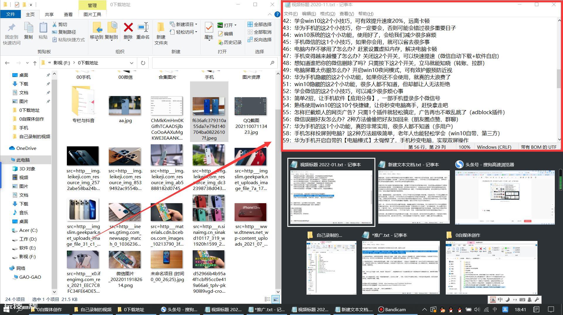Image resolution: width=563 pixels, height=315 pixels.
Task: Switch to the View (查看) ribbon tab
Action: (x=68, y=14)
